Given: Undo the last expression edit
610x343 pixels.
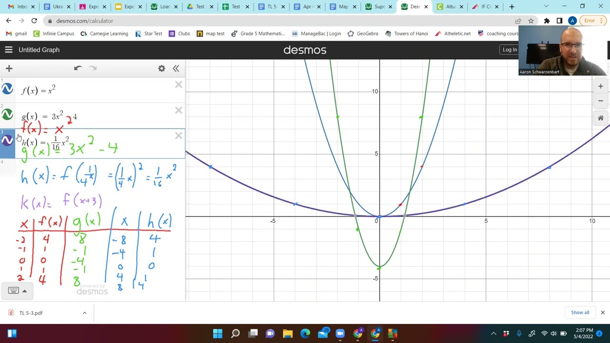Looking at the screenshot, I should (x=78, y=68).
